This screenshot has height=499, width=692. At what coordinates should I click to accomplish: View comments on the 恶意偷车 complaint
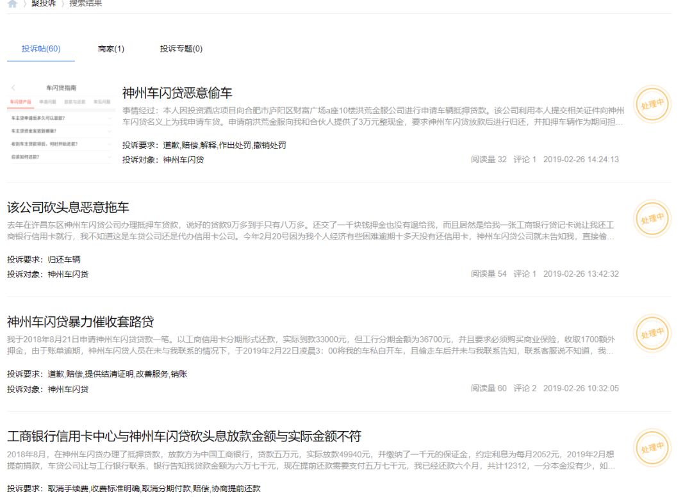(x=525, y=160)
